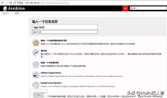
Task: Click the Jenkins search box
Action: coord(148,8)
